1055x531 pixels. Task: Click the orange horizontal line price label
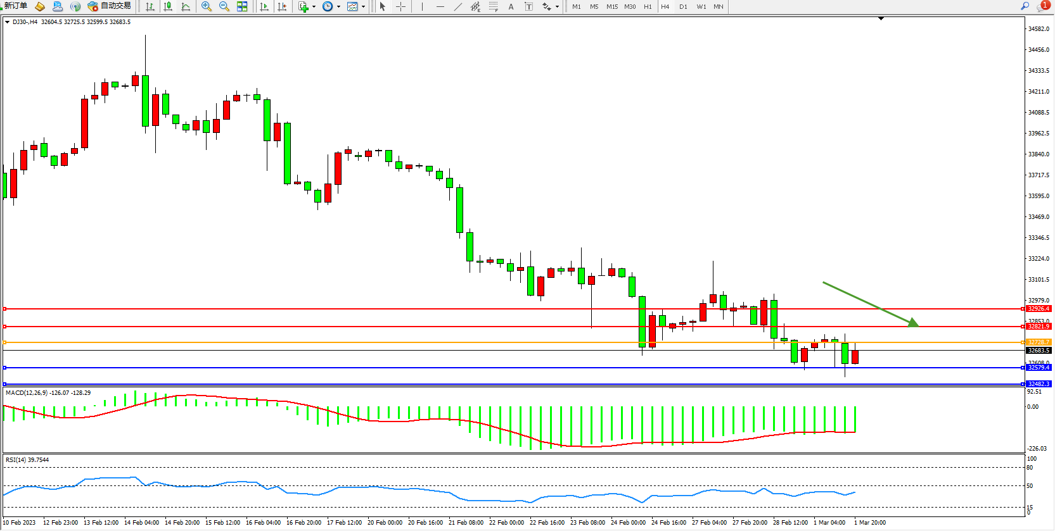pos(1038,342)
